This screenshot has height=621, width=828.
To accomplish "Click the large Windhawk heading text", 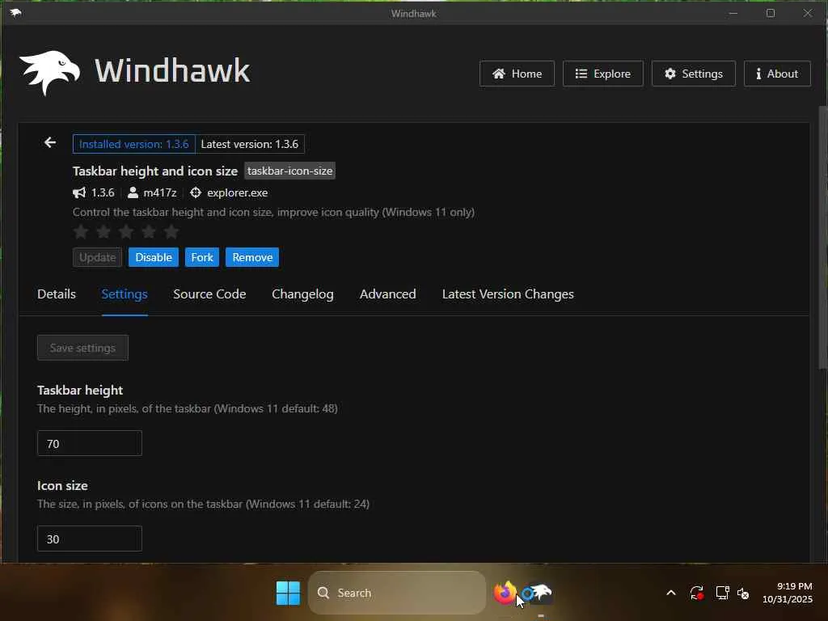I will point(172,71).
